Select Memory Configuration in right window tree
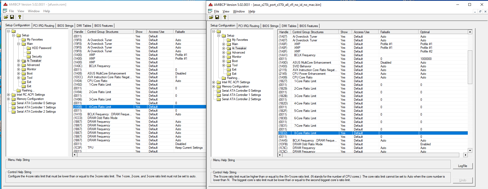The image size is (488, 189). click(235, 86)
